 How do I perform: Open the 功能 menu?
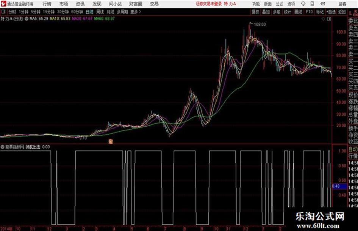(256, 4)
